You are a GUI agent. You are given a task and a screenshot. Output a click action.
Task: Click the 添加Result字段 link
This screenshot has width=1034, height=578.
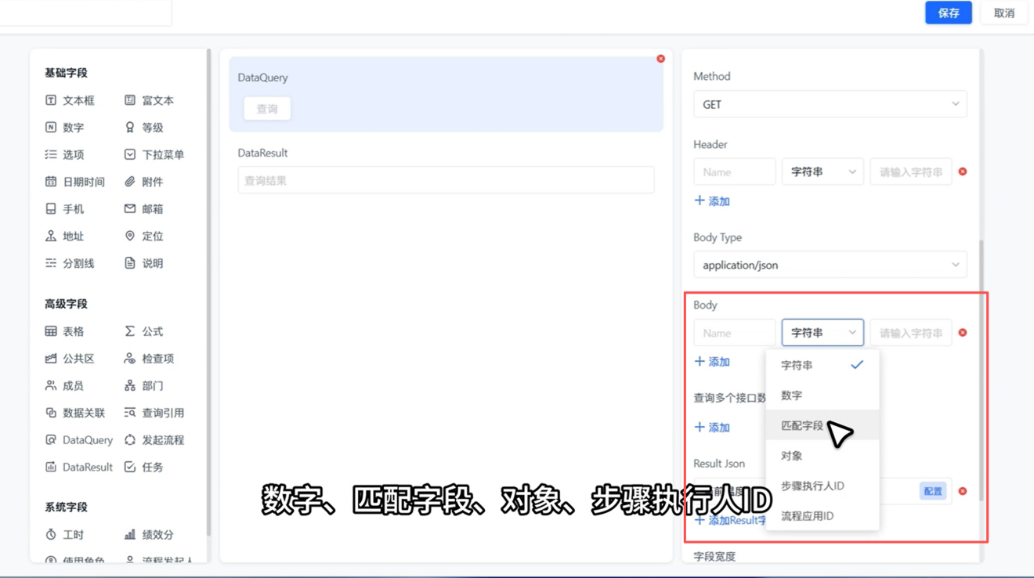click(x=730, y=520)
